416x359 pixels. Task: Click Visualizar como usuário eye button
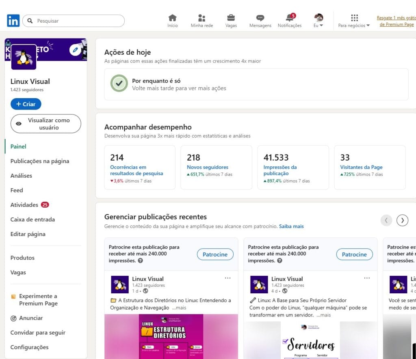pos(45,124)
